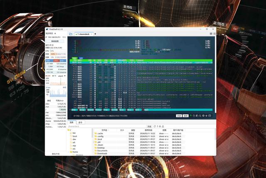Click the 系统信息 button

tap(55, 41)
